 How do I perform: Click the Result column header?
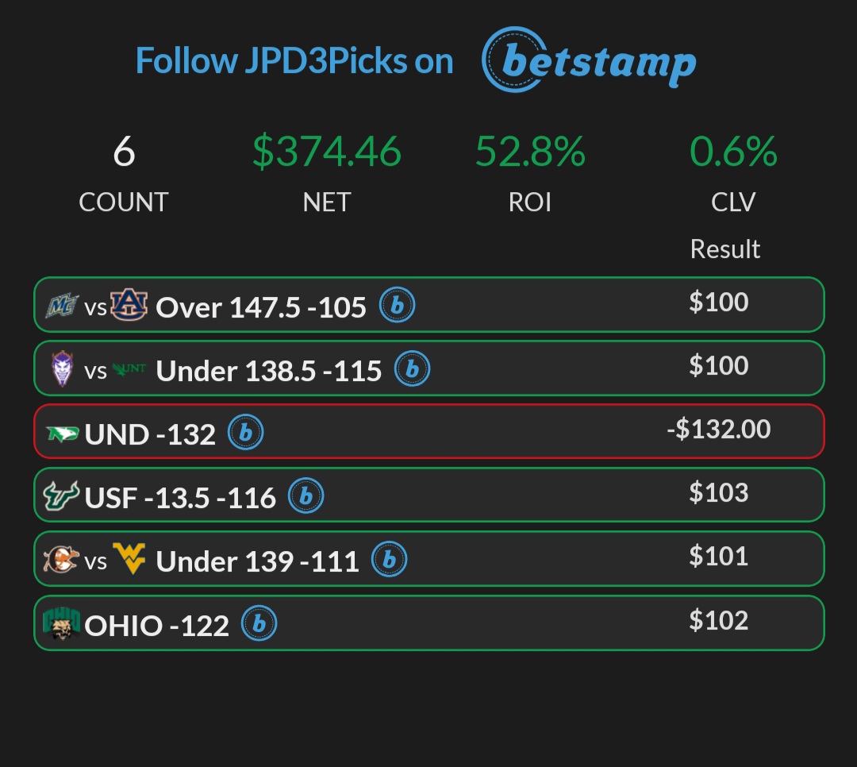724,249
